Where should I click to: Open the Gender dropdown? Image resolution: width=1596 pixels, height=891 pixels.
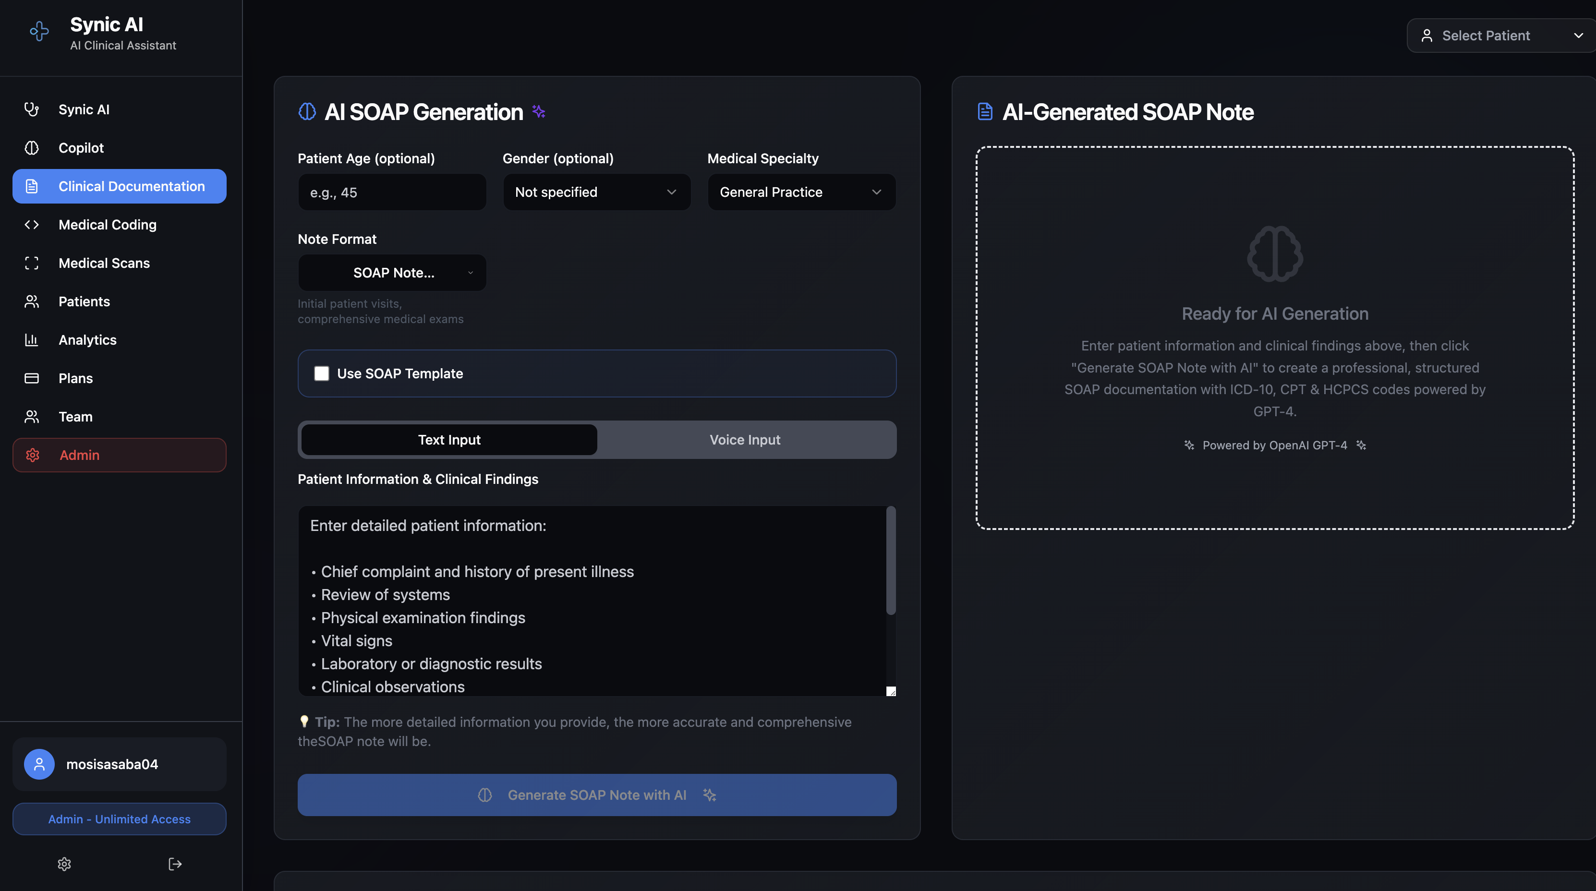pos(596,192)
